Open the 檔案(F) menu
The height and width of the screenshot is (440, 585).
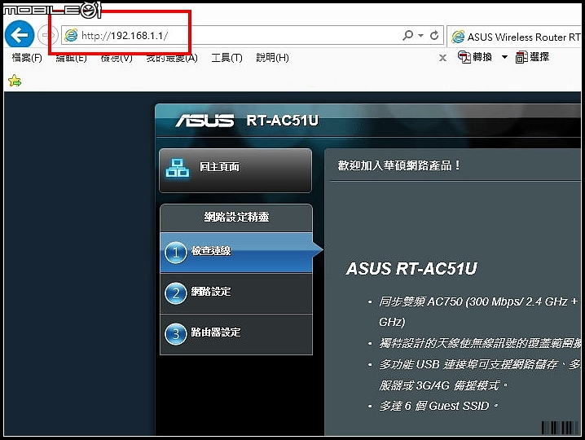coord(27,58)
